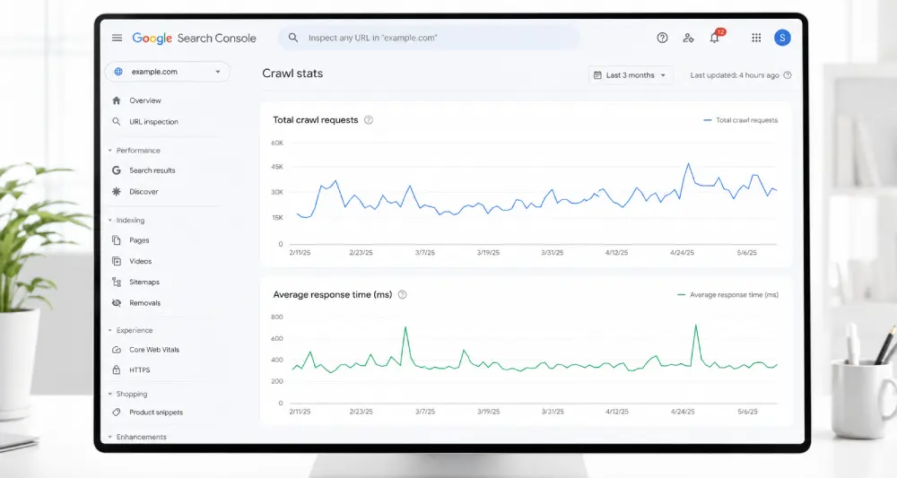
Task: Open the Removals tool
Action: pyautogui.click(x=144, y=303)
